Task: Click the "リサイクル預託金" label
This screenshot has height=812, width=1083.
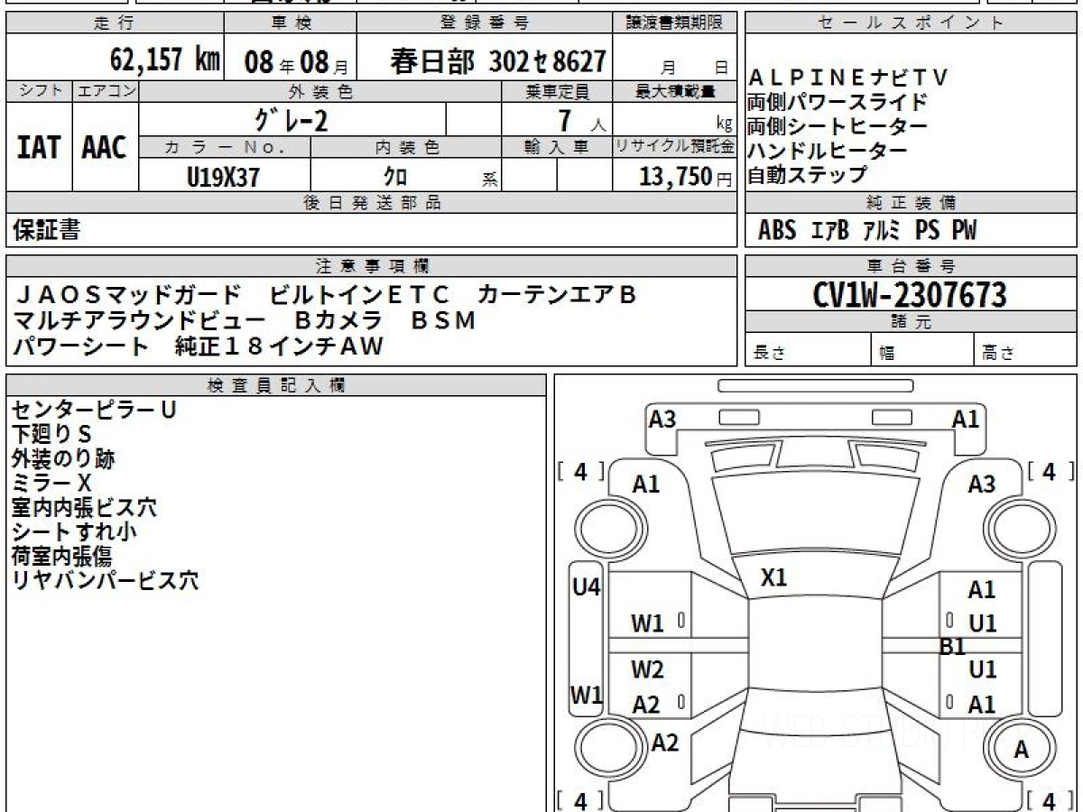Action: click(675, 147)
